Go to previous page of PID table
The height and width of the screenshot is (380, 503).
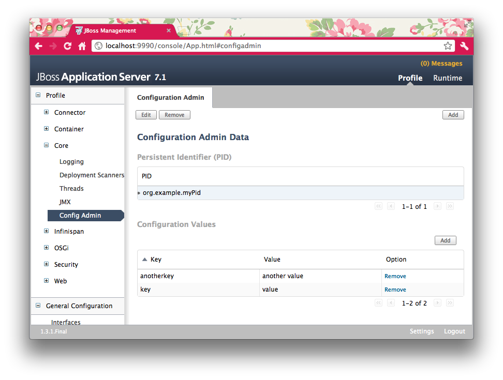(391, 206)
